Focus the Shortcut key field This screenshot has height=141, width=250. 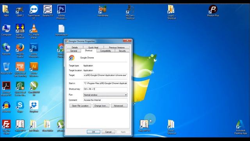click(105, 89)
